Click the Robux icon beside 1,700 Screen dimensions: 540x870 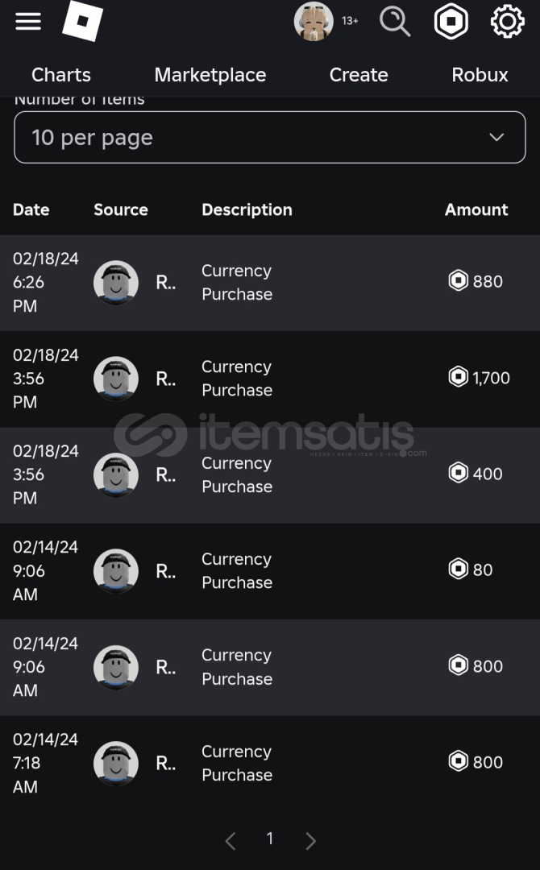pyautogui.click(x=459, y=377)
